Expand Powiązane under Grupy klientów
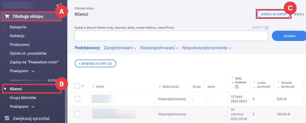 (22, 106)
